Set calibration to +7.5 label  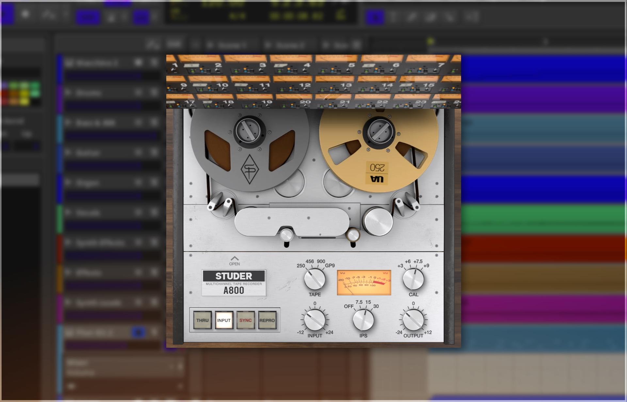click(x=418, y=261)
